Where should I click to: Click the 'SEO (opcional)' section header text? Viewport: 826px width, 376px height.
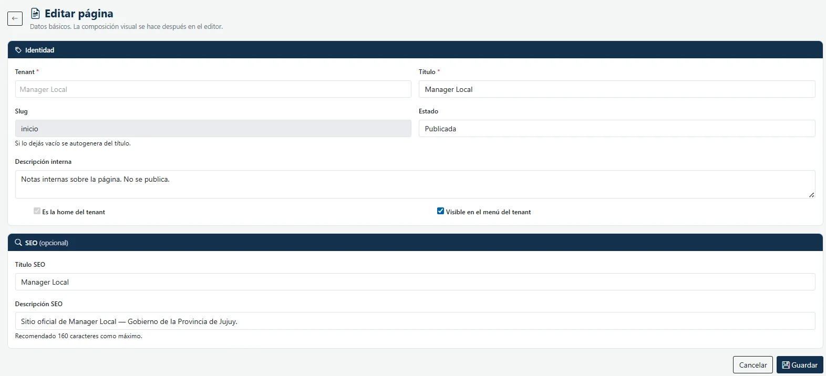pyautogui.click(x=47, y=243)
